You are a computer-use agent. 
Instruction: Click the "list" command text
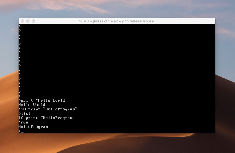tap(26, 113)
